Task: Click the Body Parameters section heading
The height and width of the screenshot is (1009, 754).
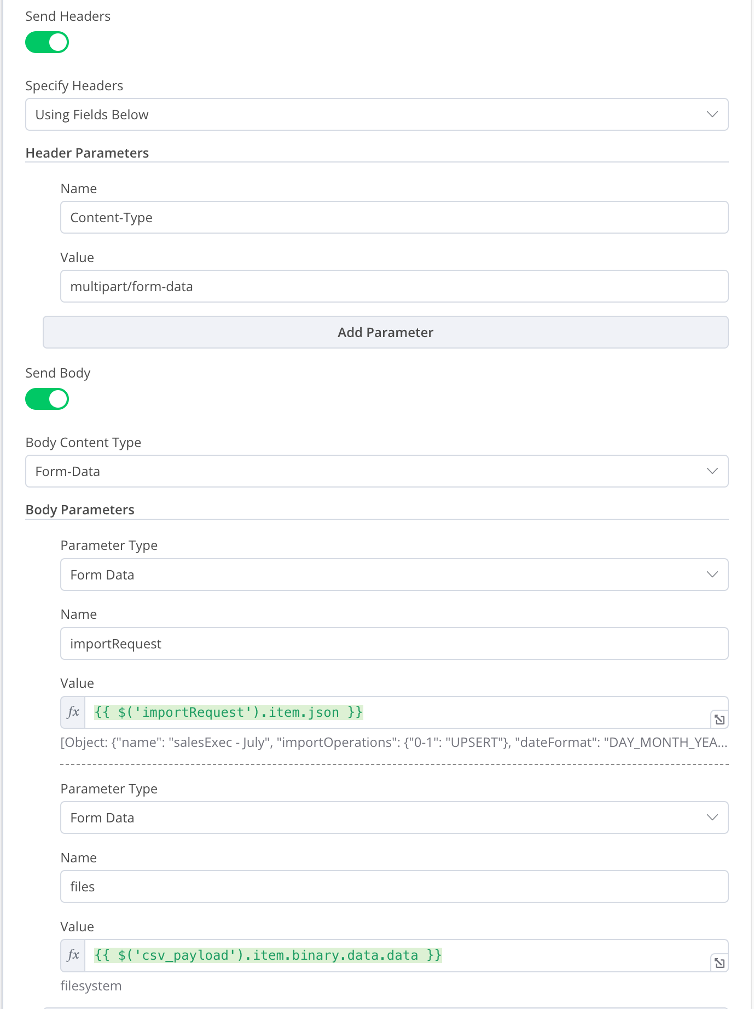Action: (80, 510)
